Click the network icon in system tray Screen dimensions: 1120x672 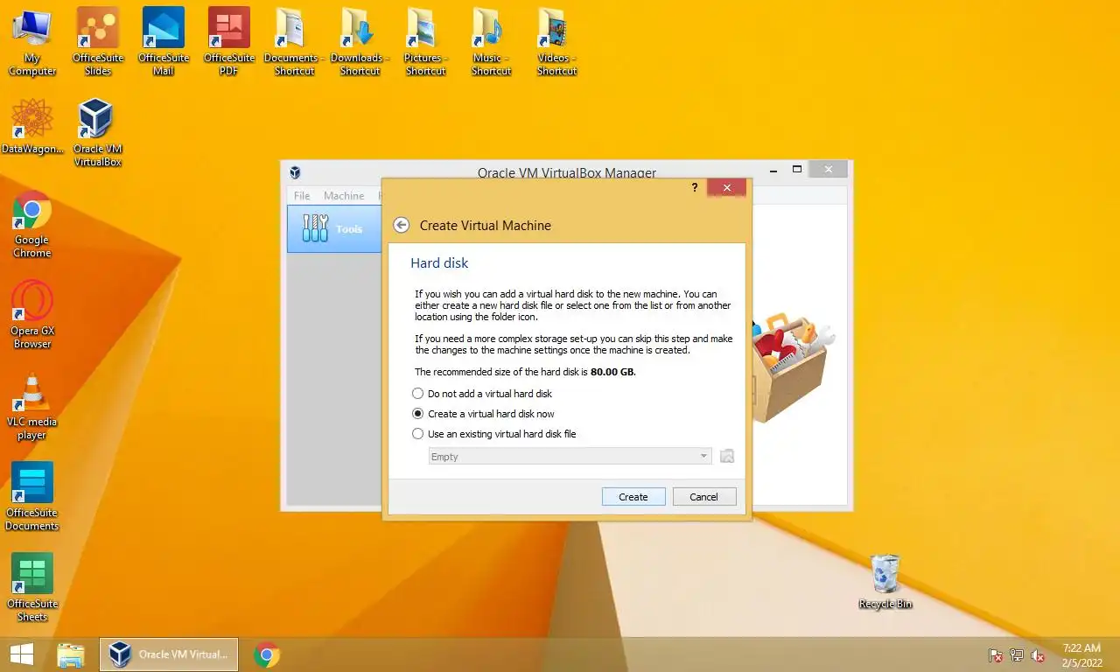tap(1017, 655)
